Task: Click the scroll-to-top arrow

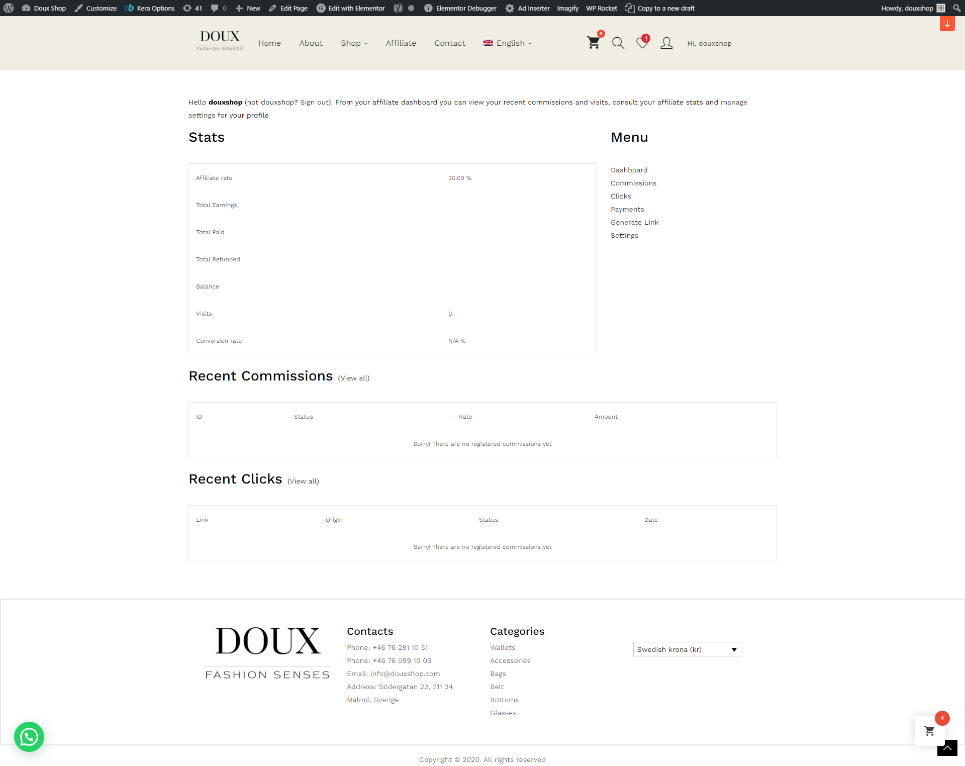Action: 947,748
